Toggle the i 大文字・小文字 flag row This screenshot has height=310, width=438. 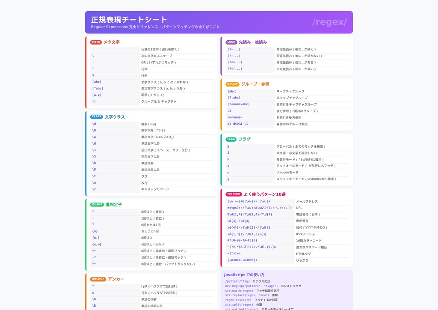click(x=287, y=152)
